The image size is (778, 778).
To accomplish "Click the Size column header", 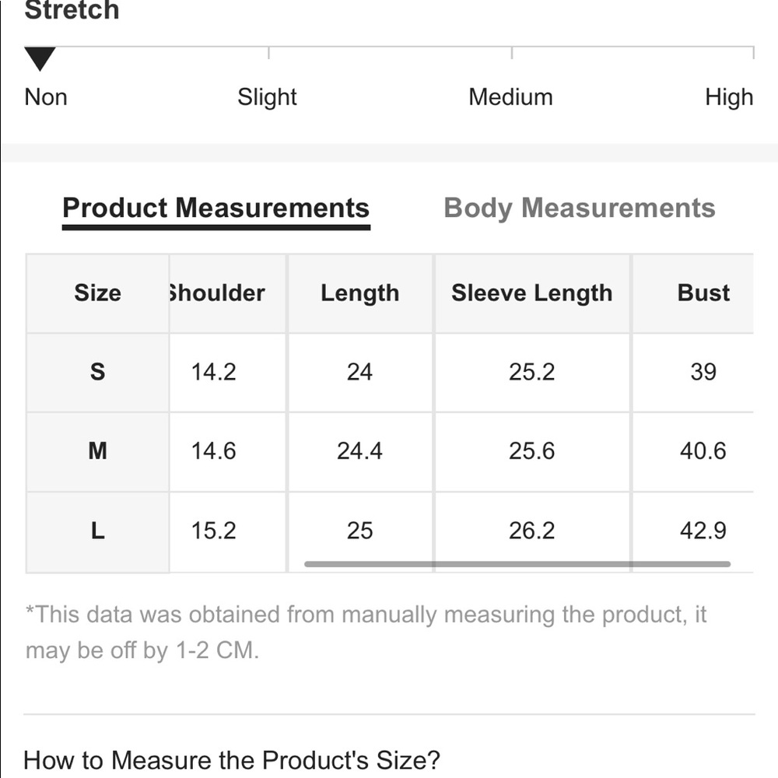I will [97, 293].
